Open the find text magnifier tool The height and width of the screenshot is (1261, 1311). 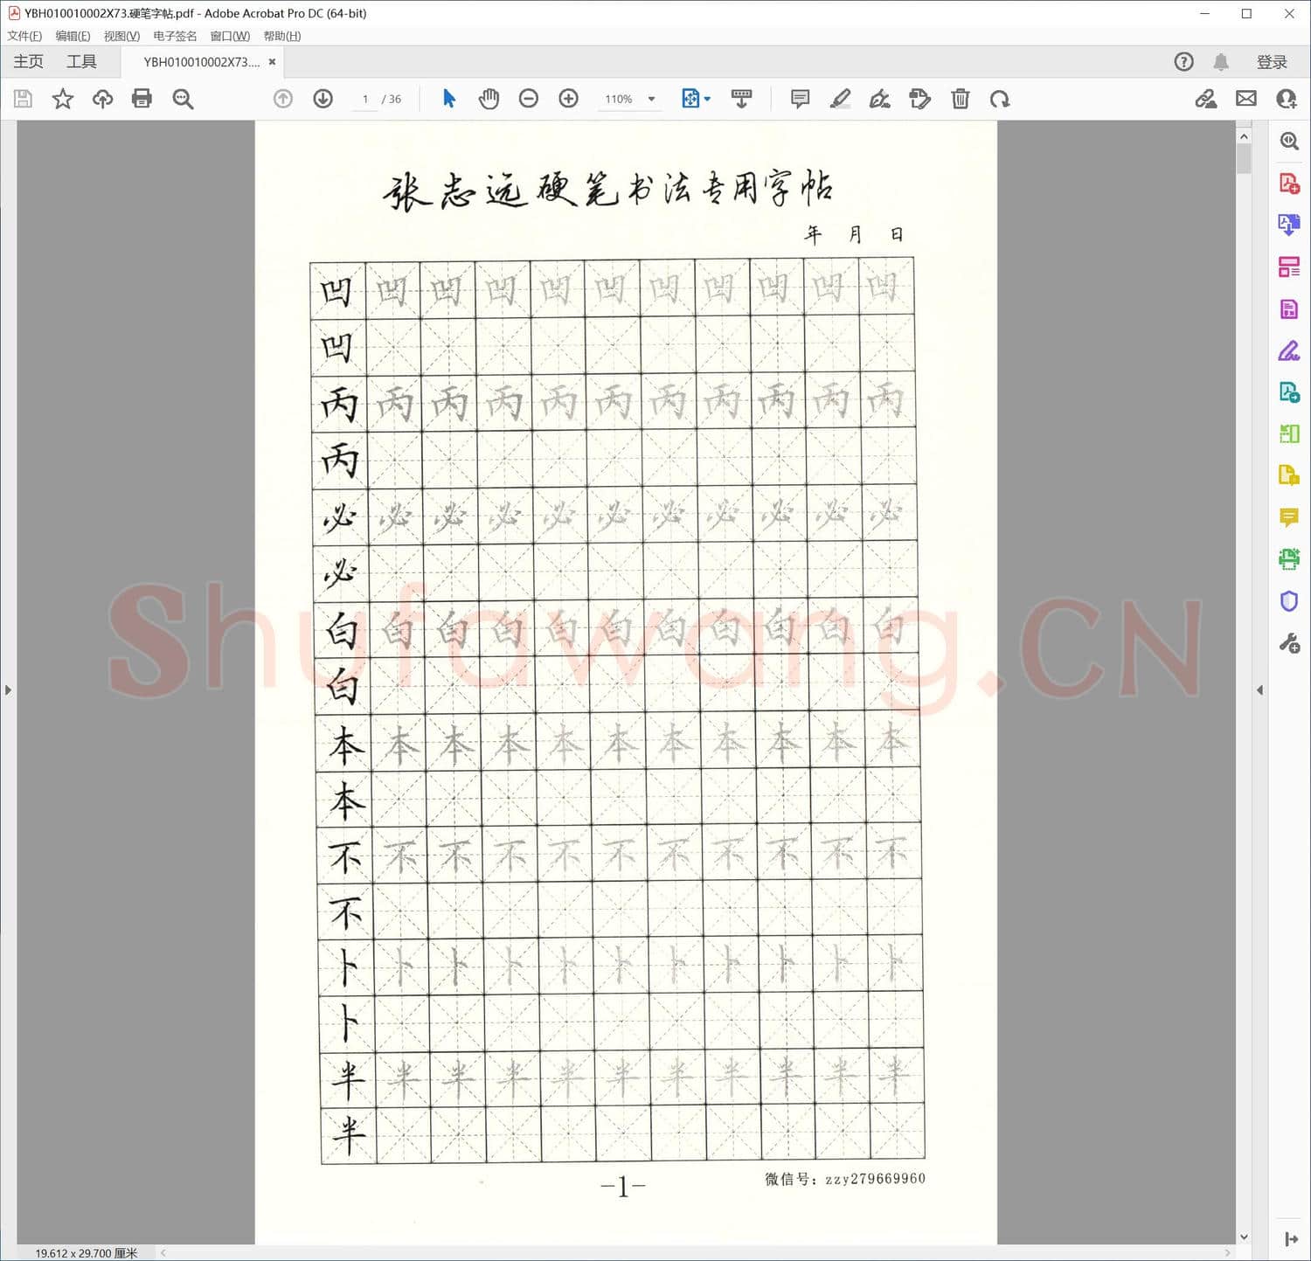pyautogui.click(x=183, y=99)
